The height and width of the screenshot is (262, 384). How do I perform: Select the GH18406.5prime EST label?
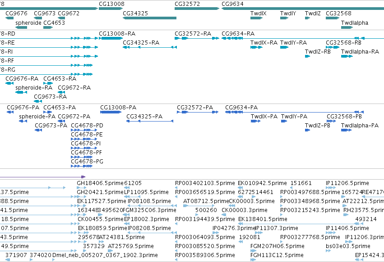pyautogui.click(x=100, y=183)
